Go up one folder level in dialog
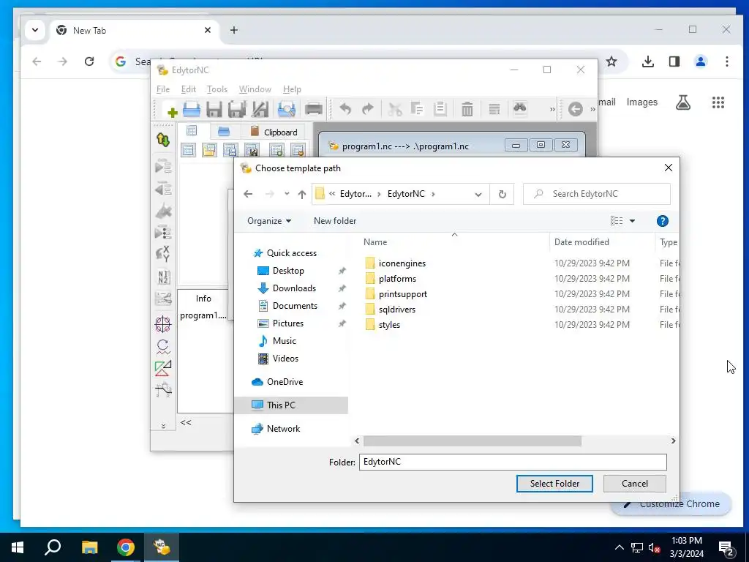This screenshot has height=562, width=749. pyautogui.click(x=301, y=194)
